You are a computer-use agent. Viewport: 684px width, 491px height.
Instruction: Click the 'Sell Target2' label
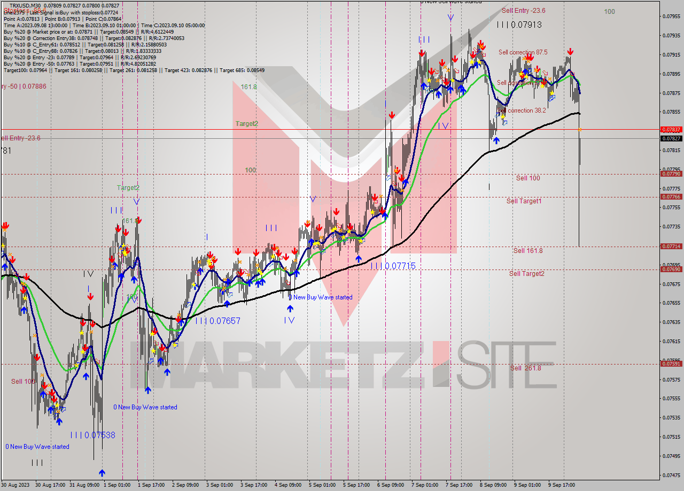(526, 274)
